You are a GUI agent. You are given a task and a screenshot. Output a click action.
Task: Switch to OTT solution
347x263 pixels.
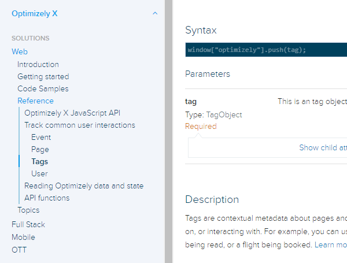coord(19,250)
